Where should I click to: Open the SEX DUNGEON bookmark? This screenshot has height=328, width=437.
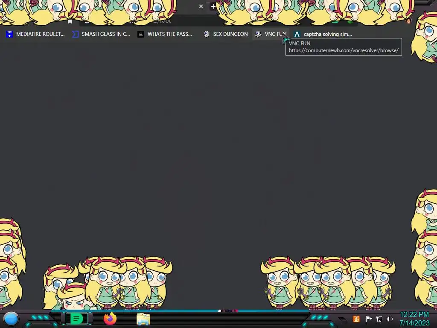225,34
